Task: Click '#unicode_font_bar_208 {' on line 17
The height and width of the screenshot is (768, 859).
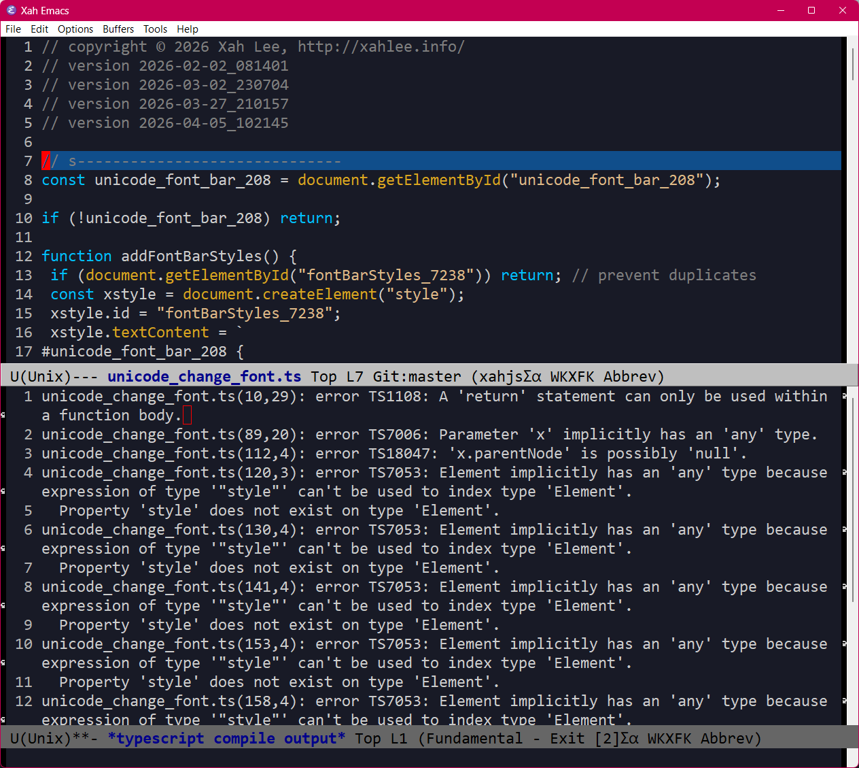Action: pos(143,352)
